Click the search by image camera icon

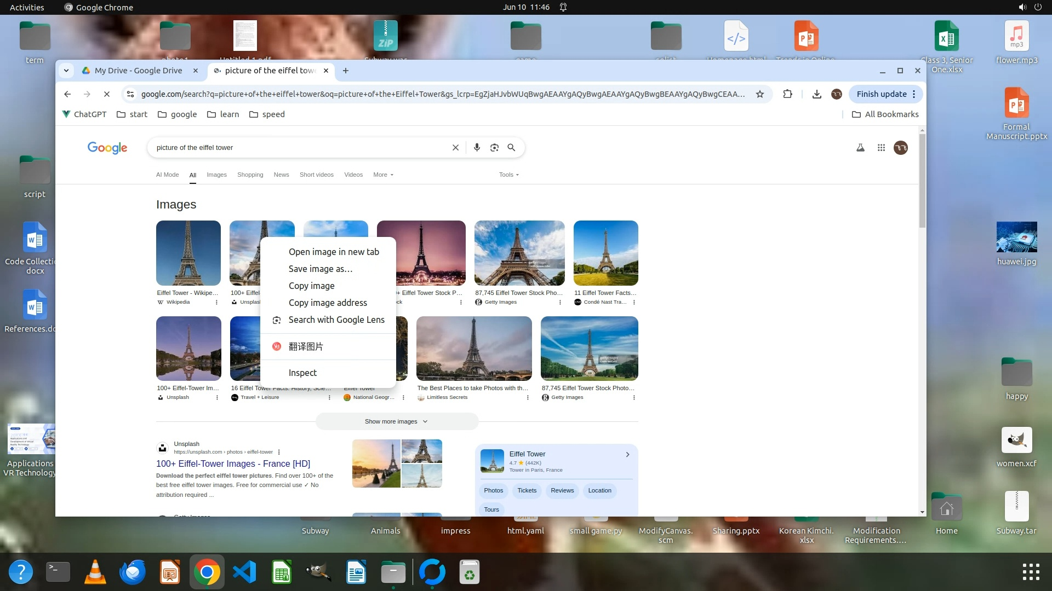tap(494, 148)
